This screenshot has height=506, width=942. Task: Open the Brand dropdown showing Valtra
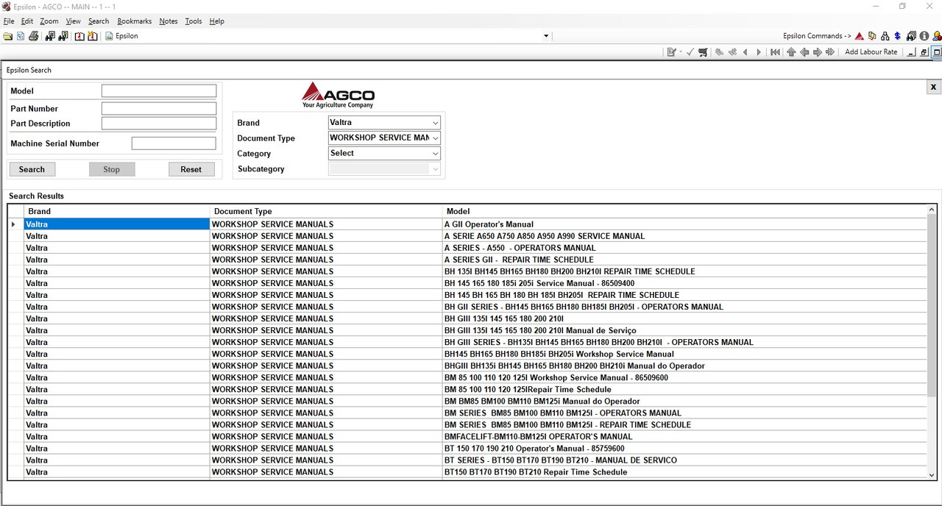[384, 123]
